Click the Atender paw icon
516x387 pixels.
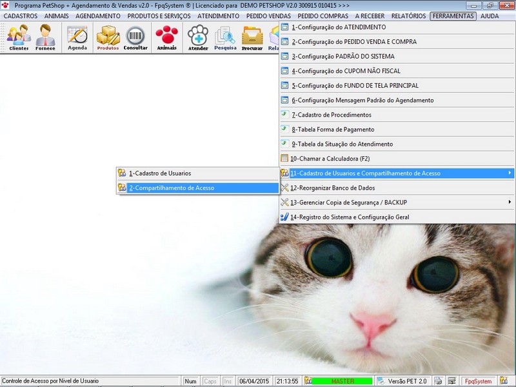tap(198, 37)
